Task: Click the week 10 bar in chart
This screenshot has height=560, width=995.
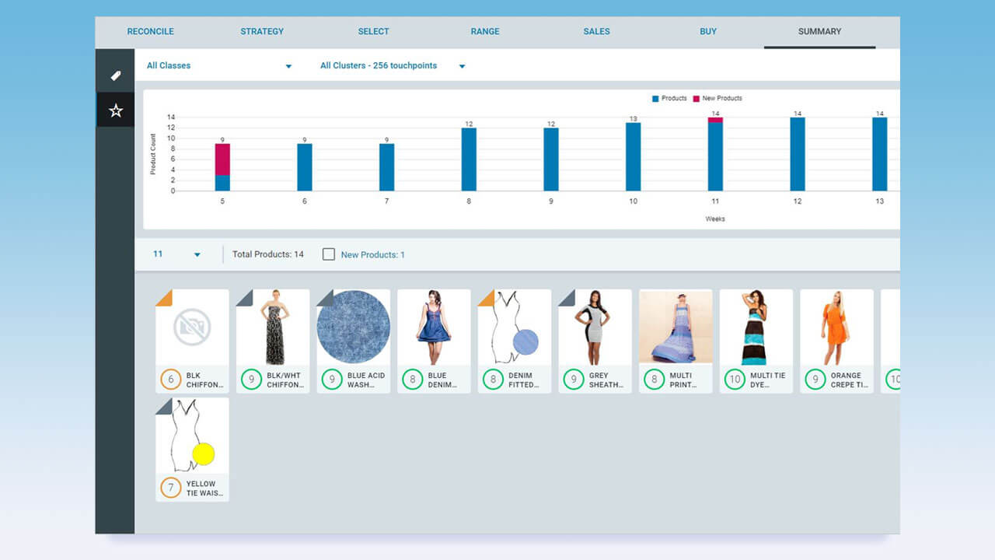Action: click(633, 156)
